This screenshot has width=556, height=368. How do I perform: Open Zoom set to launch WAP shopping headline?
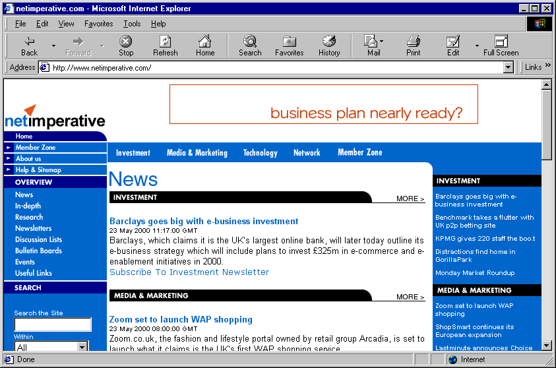[x=181, y=319]
